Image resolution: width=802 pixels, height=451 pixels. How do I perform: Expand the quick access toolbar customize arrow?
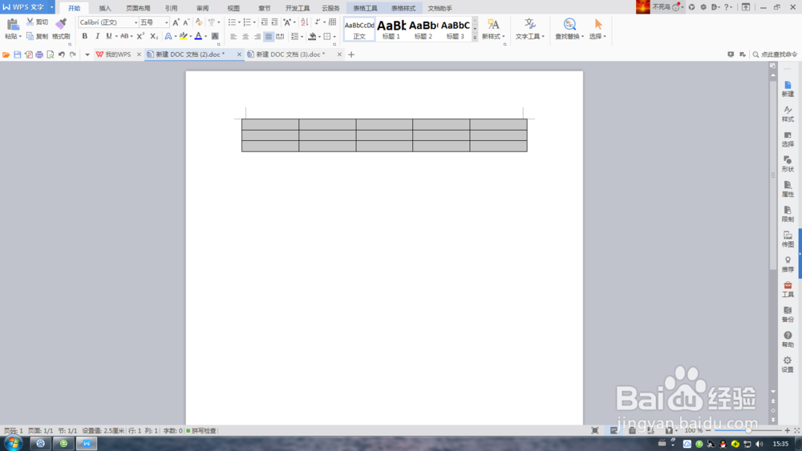87,54
